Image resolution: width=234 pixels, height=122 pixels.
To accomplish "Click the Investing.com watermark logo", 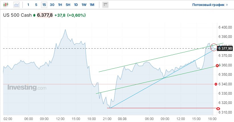I will (x=27, y=88).
